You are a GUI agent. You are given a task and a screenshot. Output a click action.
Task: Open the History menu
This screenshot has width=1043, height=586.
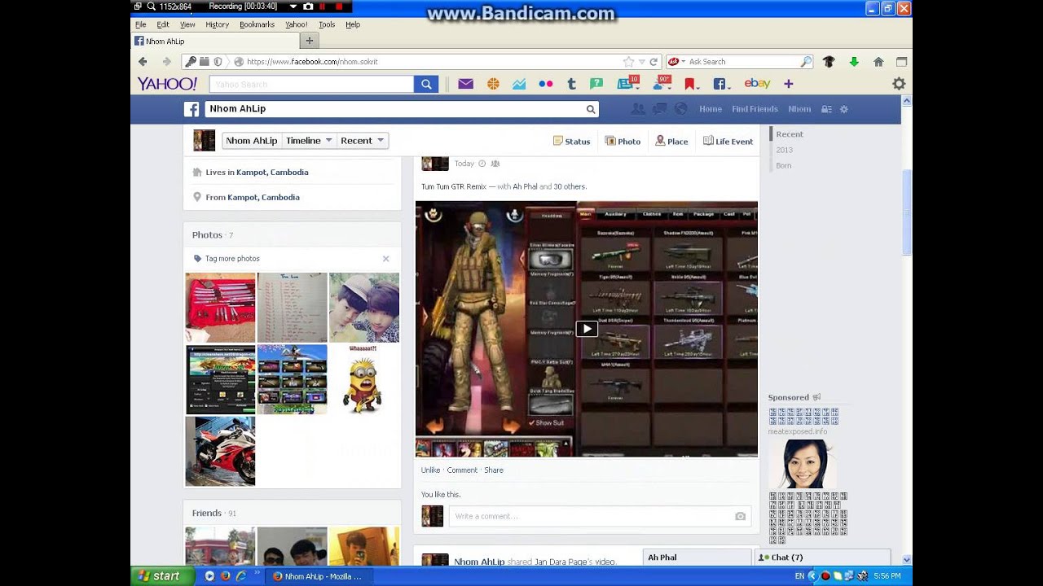click(217, 24)
